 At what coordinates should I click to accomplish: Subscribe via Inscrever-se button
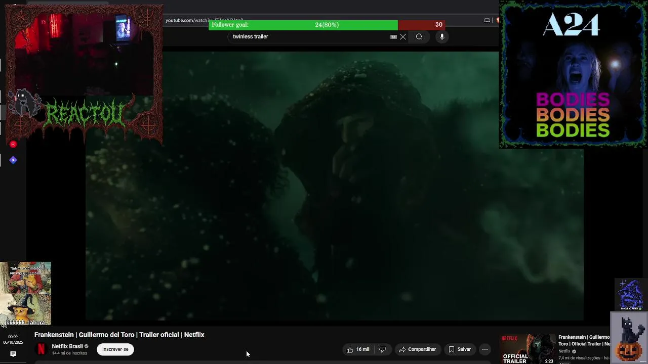click(x=115, y=349)
